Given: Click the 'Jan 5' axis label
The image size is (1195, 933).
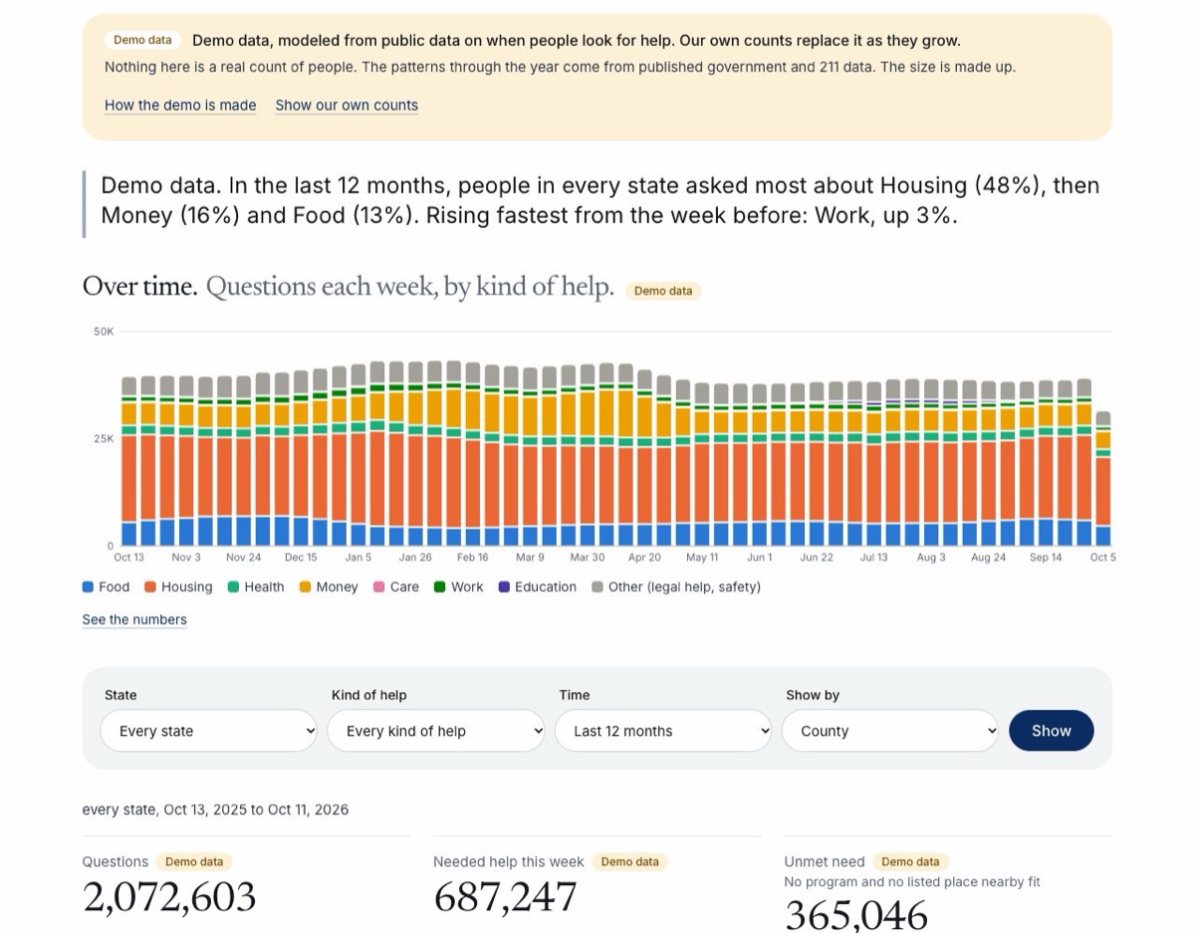Looking at the screenshot, I should tap(358, 558).
